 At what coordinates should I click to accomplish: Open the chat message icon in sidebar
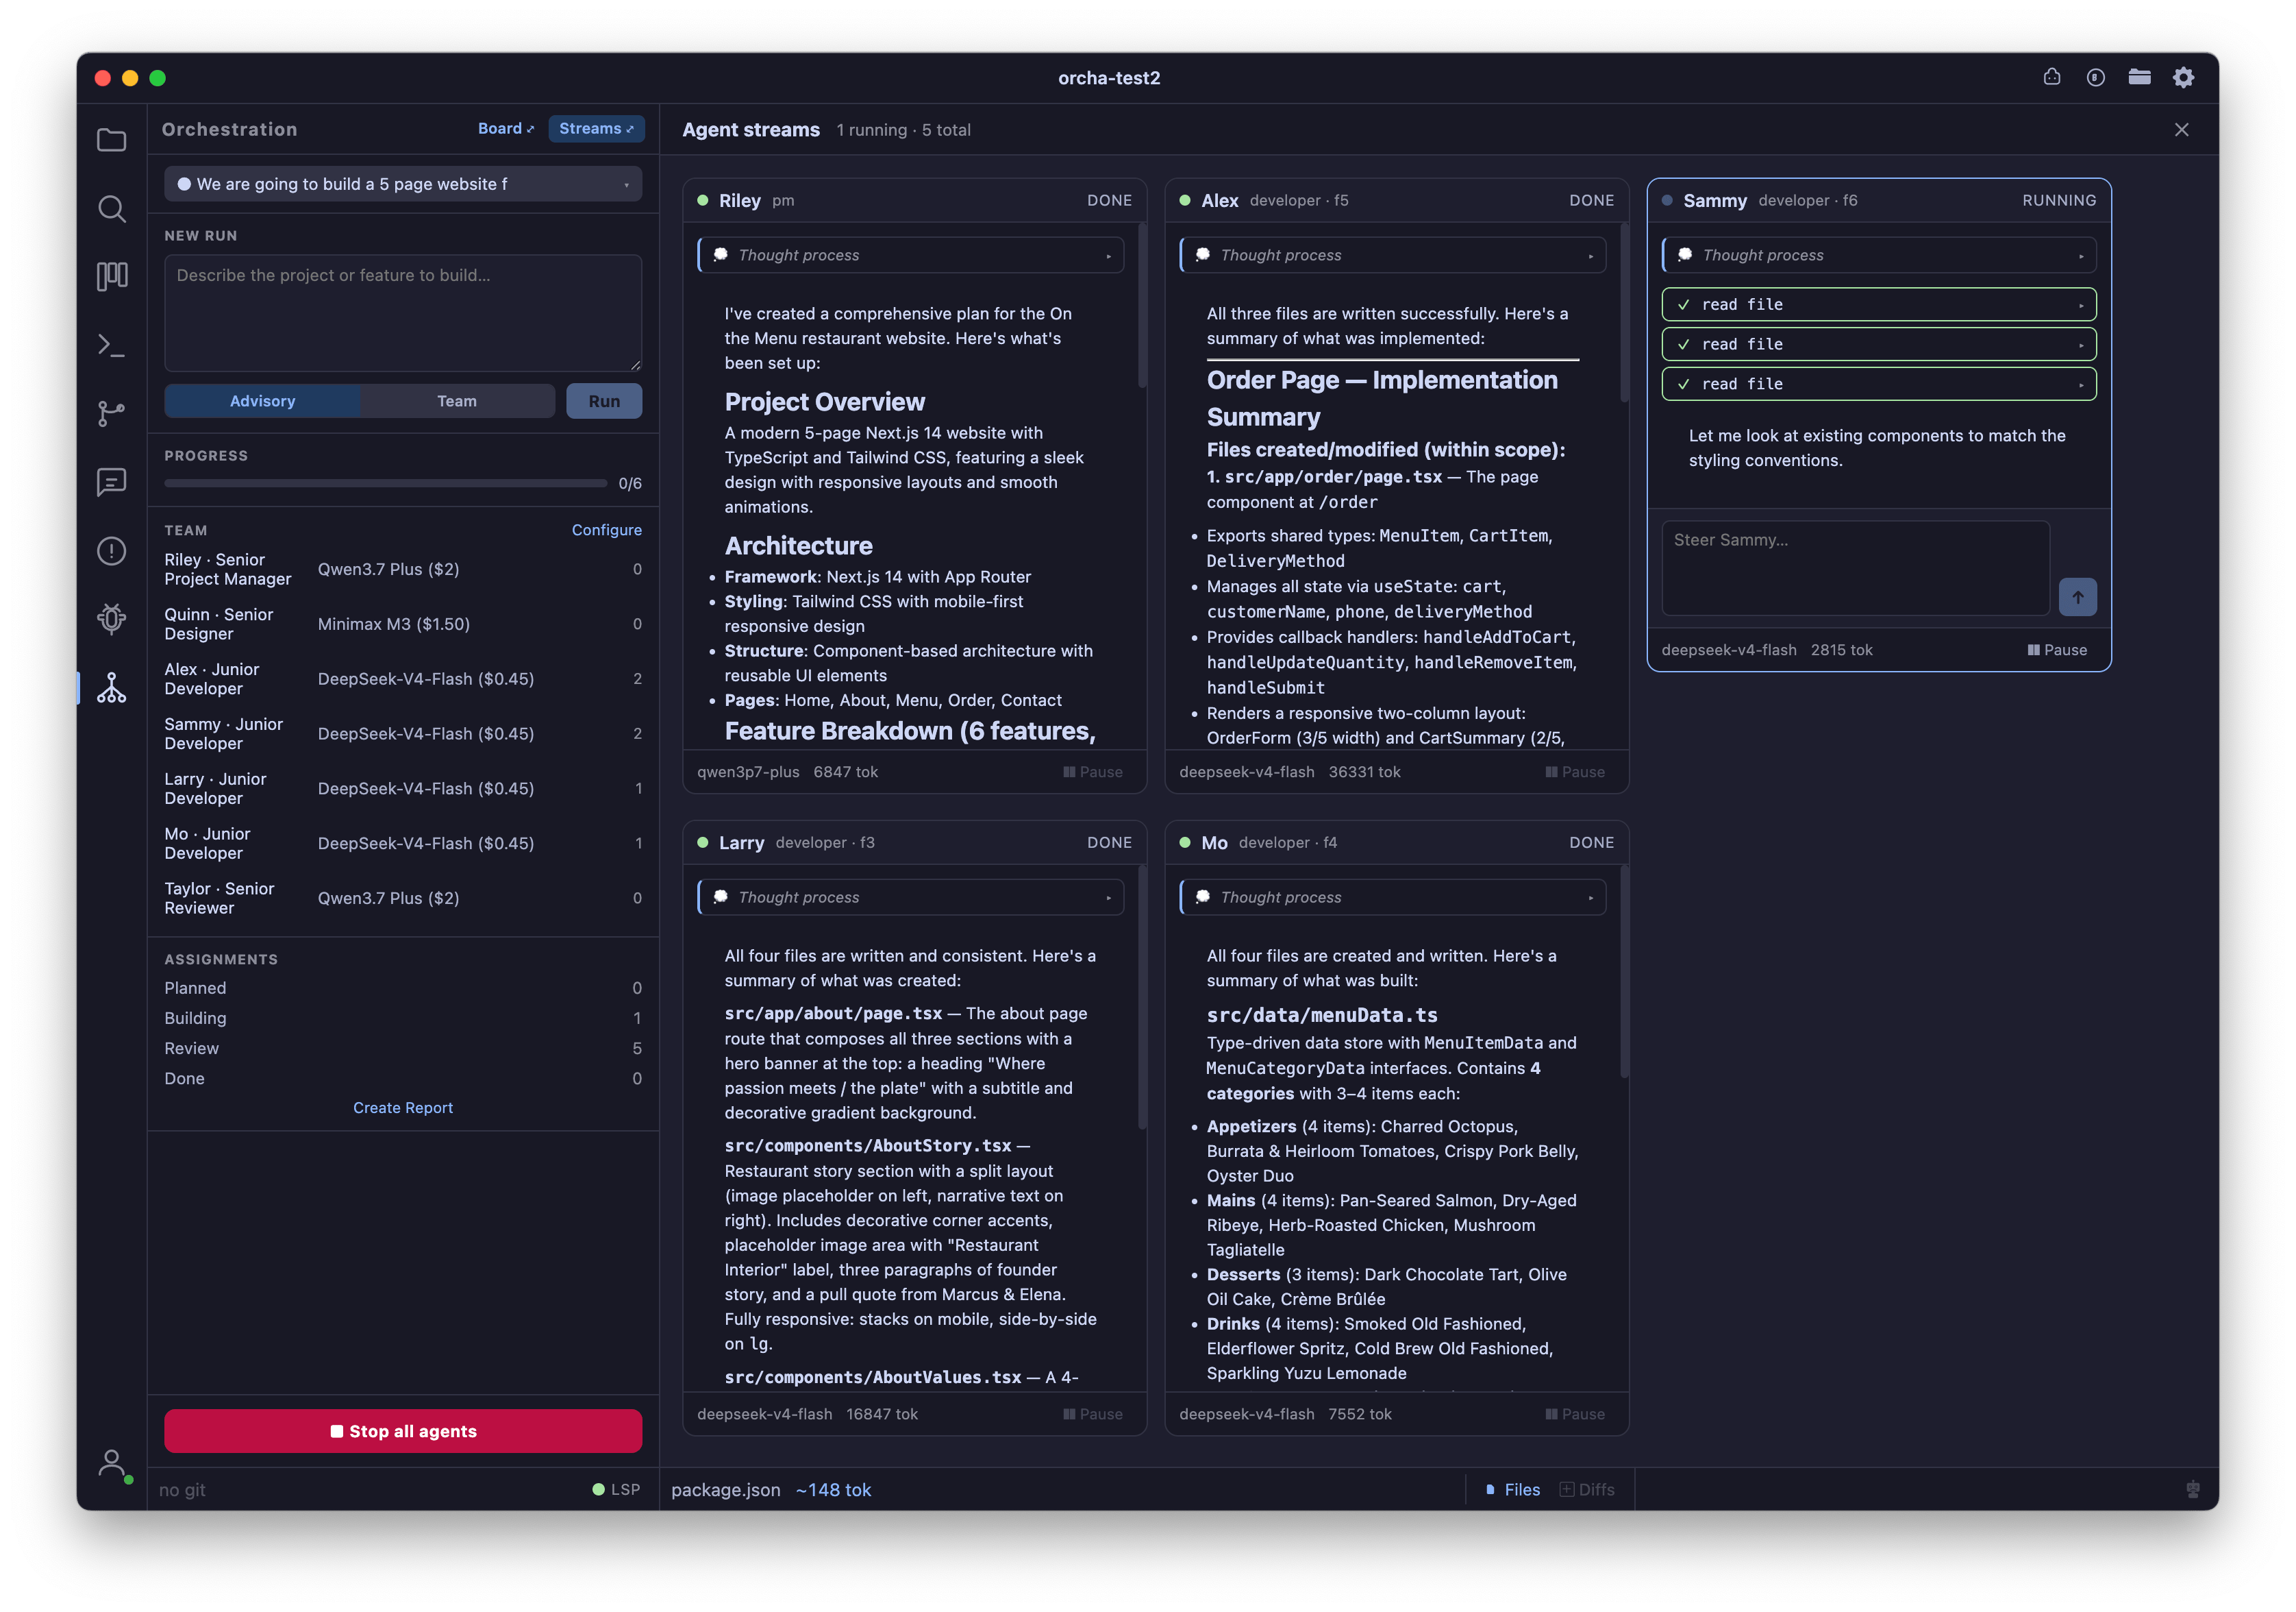111,483
